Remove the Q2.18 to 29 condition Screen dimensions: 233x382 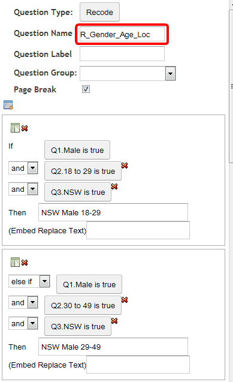[125, 166]
